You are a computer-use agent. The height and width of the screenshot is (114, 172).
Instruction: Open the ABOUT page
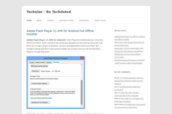(x=39, y=21)
